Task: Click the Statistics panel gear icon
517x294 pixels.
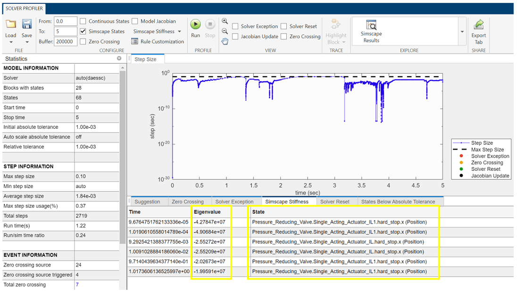Action: (118, 59)
